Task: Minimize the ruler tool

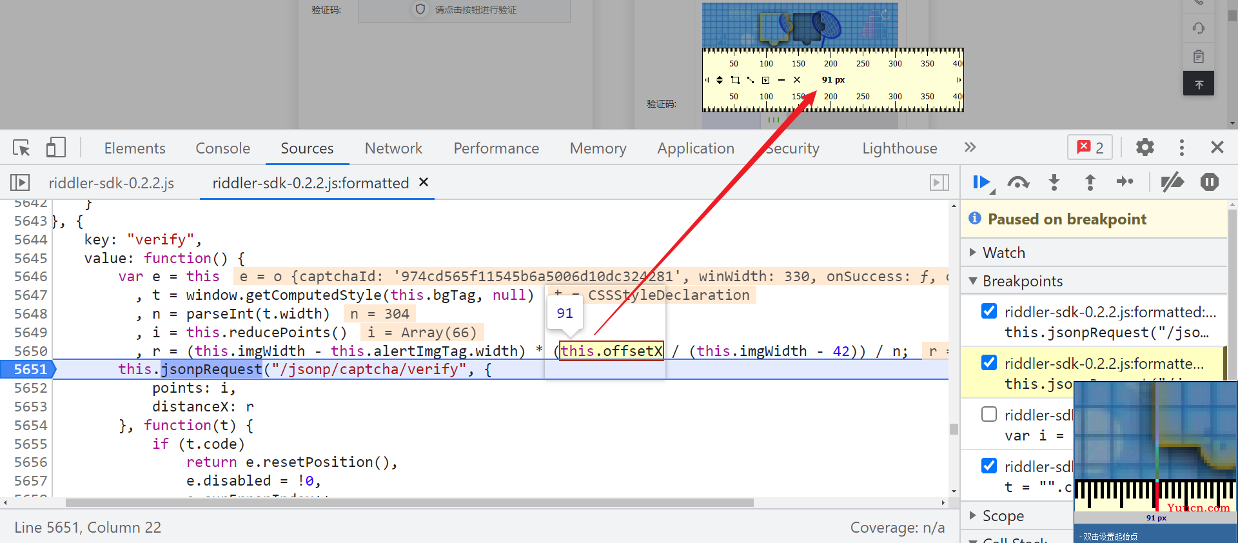Action: tap(781, 80)
